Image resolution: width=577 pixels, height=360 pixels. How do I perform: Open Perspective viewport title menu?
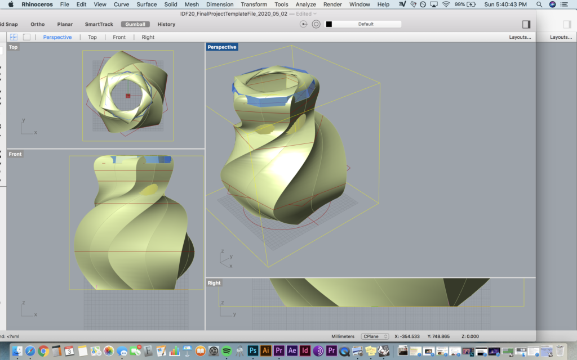222,47
